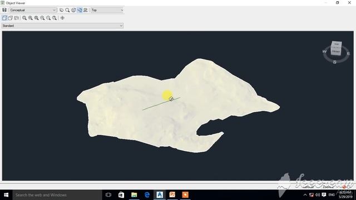Click the TOP face of the ViewCube
The height and width of the screenshot is (200, 356).
click(337, 44)
